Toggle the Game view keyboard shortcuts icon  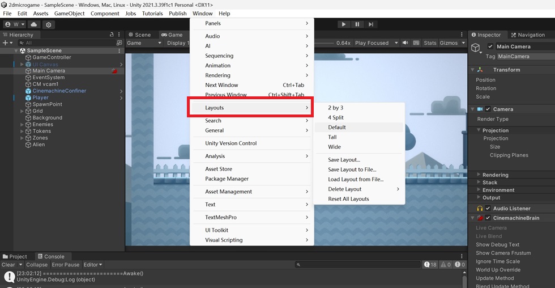[416, 43]
